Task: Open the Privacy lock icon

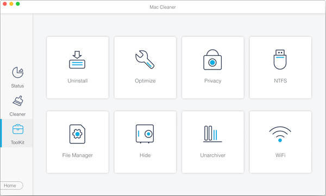Action: [212, 60]
